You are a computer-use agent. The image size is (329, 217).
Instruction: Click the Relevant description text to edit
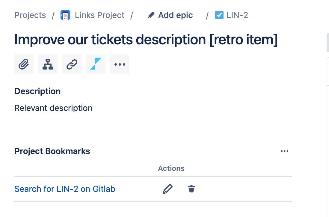pyautogui.click(x=53, y=108)
